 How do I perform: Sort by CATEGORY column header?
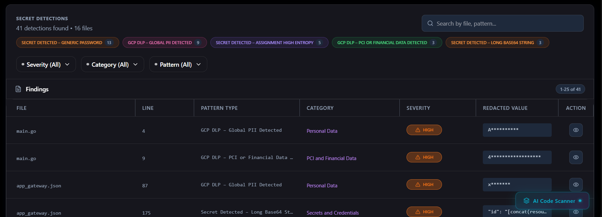(x=320, y=108)
